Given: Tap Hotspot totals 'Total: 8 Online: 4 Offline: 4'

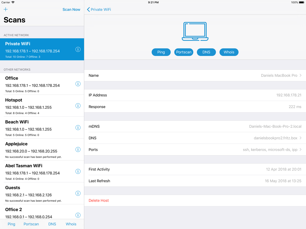Looking at the screenshot, I should coord(22,113).
